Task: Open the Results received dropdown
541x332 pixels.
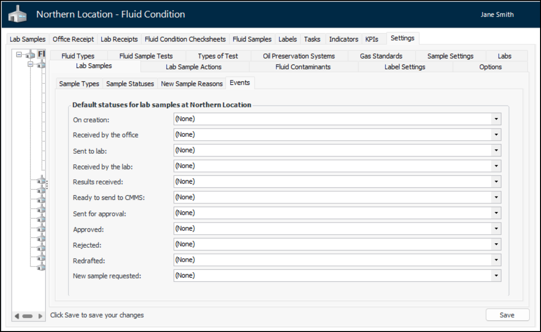Action: [496, 182]
